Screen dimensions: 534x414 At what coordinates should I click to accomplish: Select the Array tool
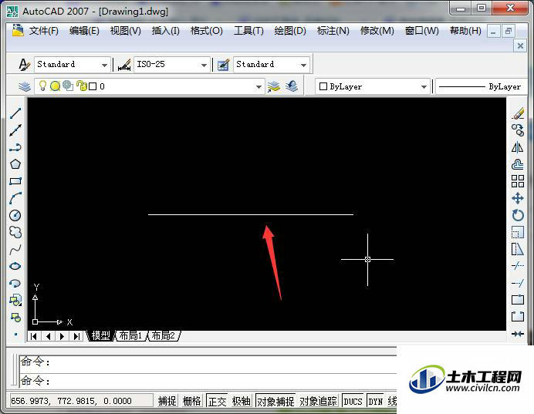[x=518, y=181]
